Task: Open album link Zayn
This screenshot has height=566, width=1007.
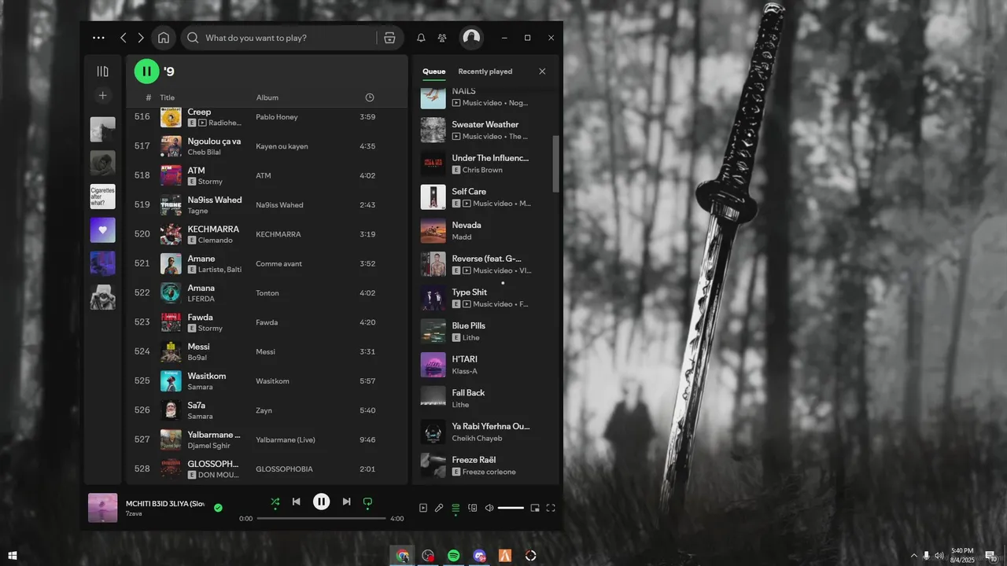Action: (x=264, y=410)
